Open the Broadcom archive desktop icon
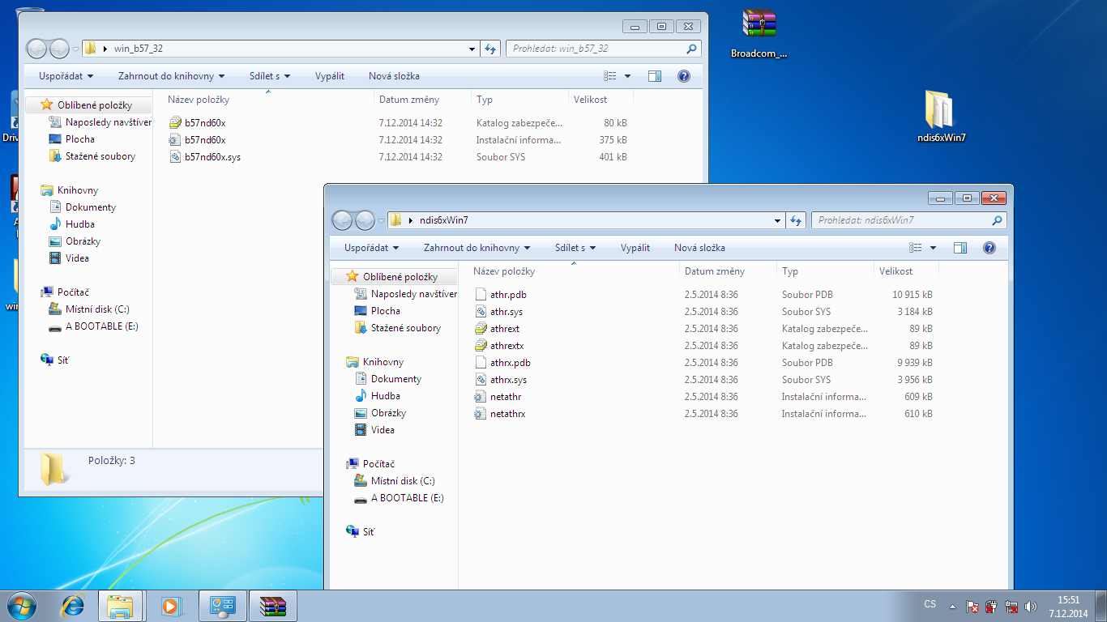1107x622 pixels. coord(759,26)
